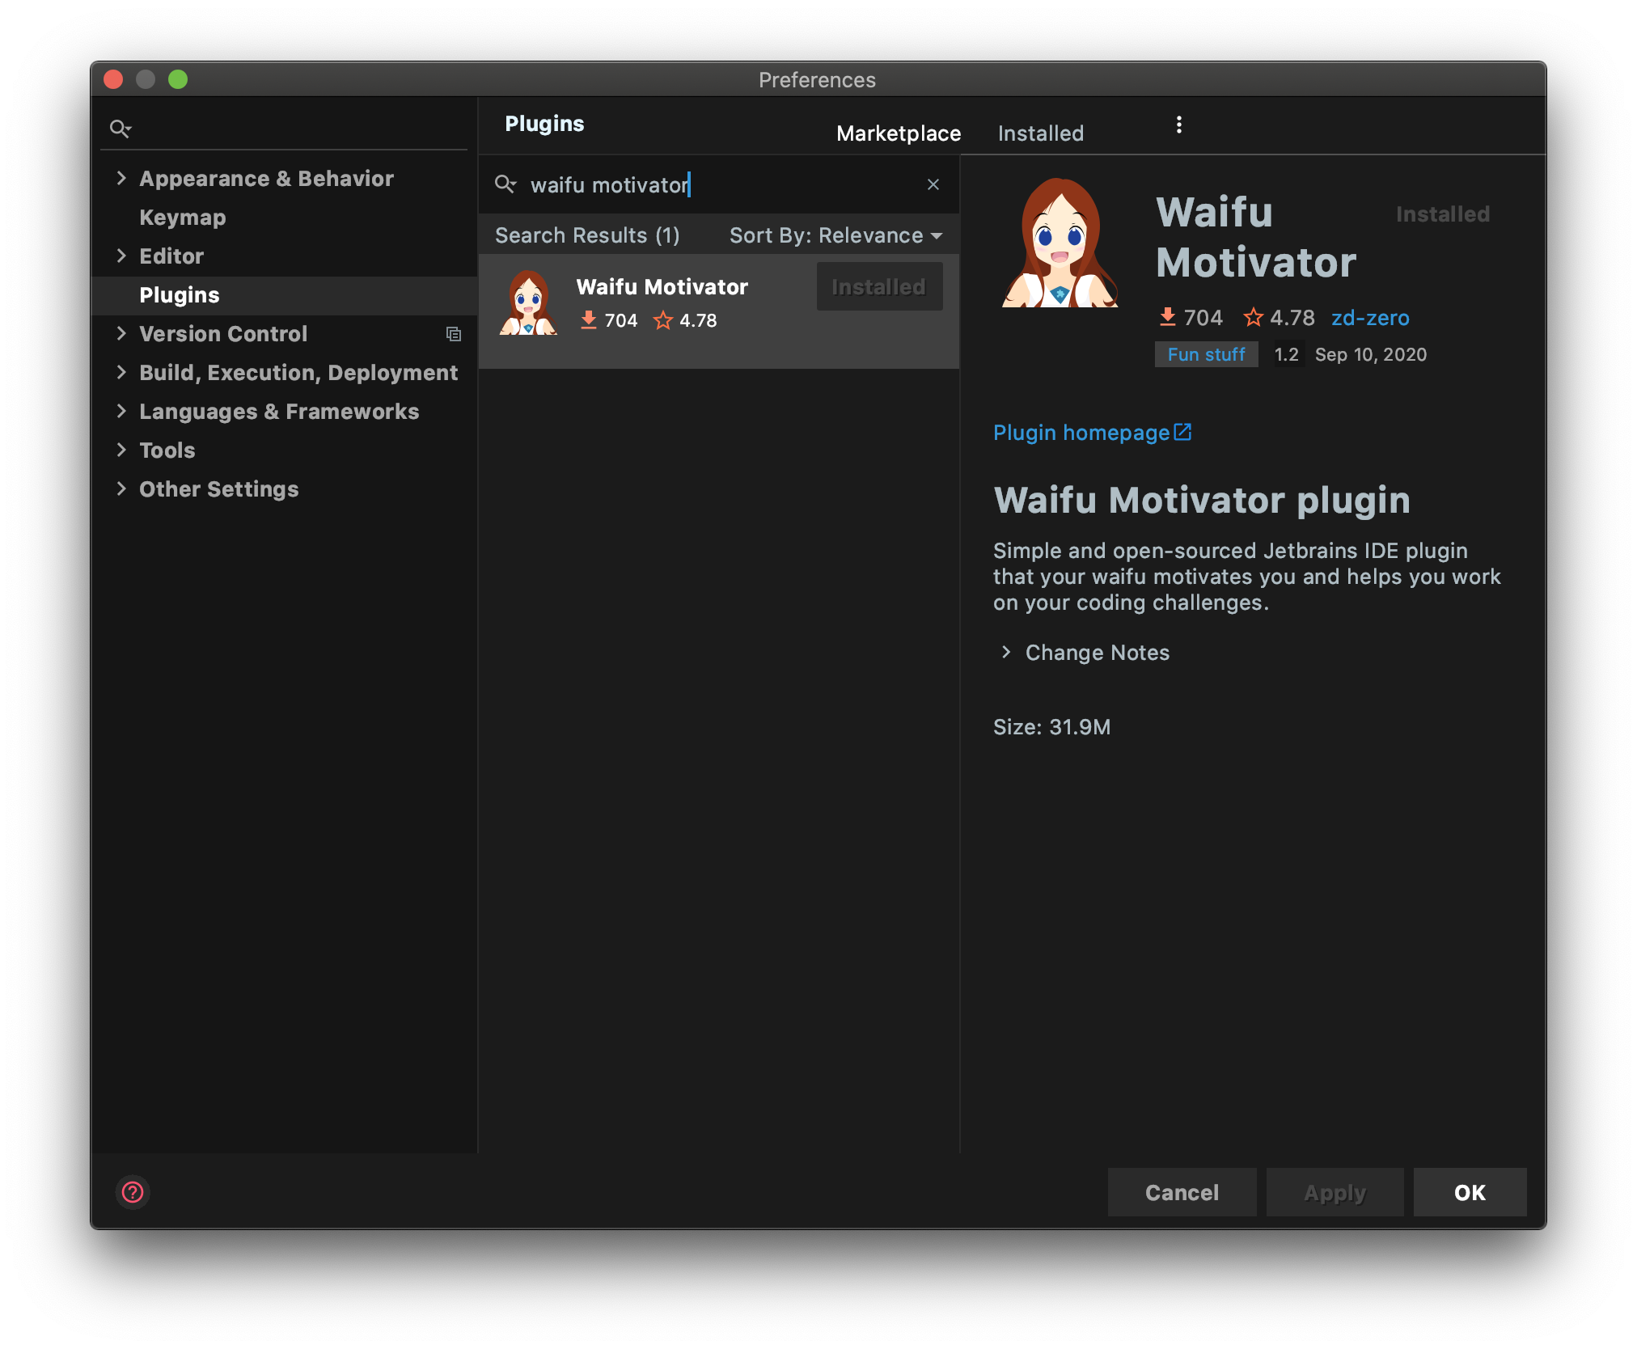Click the settings search magnifier icon
Viewport: 1637px width, 1349px height.
tap(120, 129)
